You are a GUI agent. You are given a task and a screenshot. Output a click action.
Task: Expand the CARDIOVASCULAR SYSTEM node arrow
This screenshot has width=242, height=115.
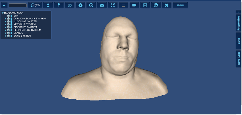pyautogui.click(x=5, y=19)
